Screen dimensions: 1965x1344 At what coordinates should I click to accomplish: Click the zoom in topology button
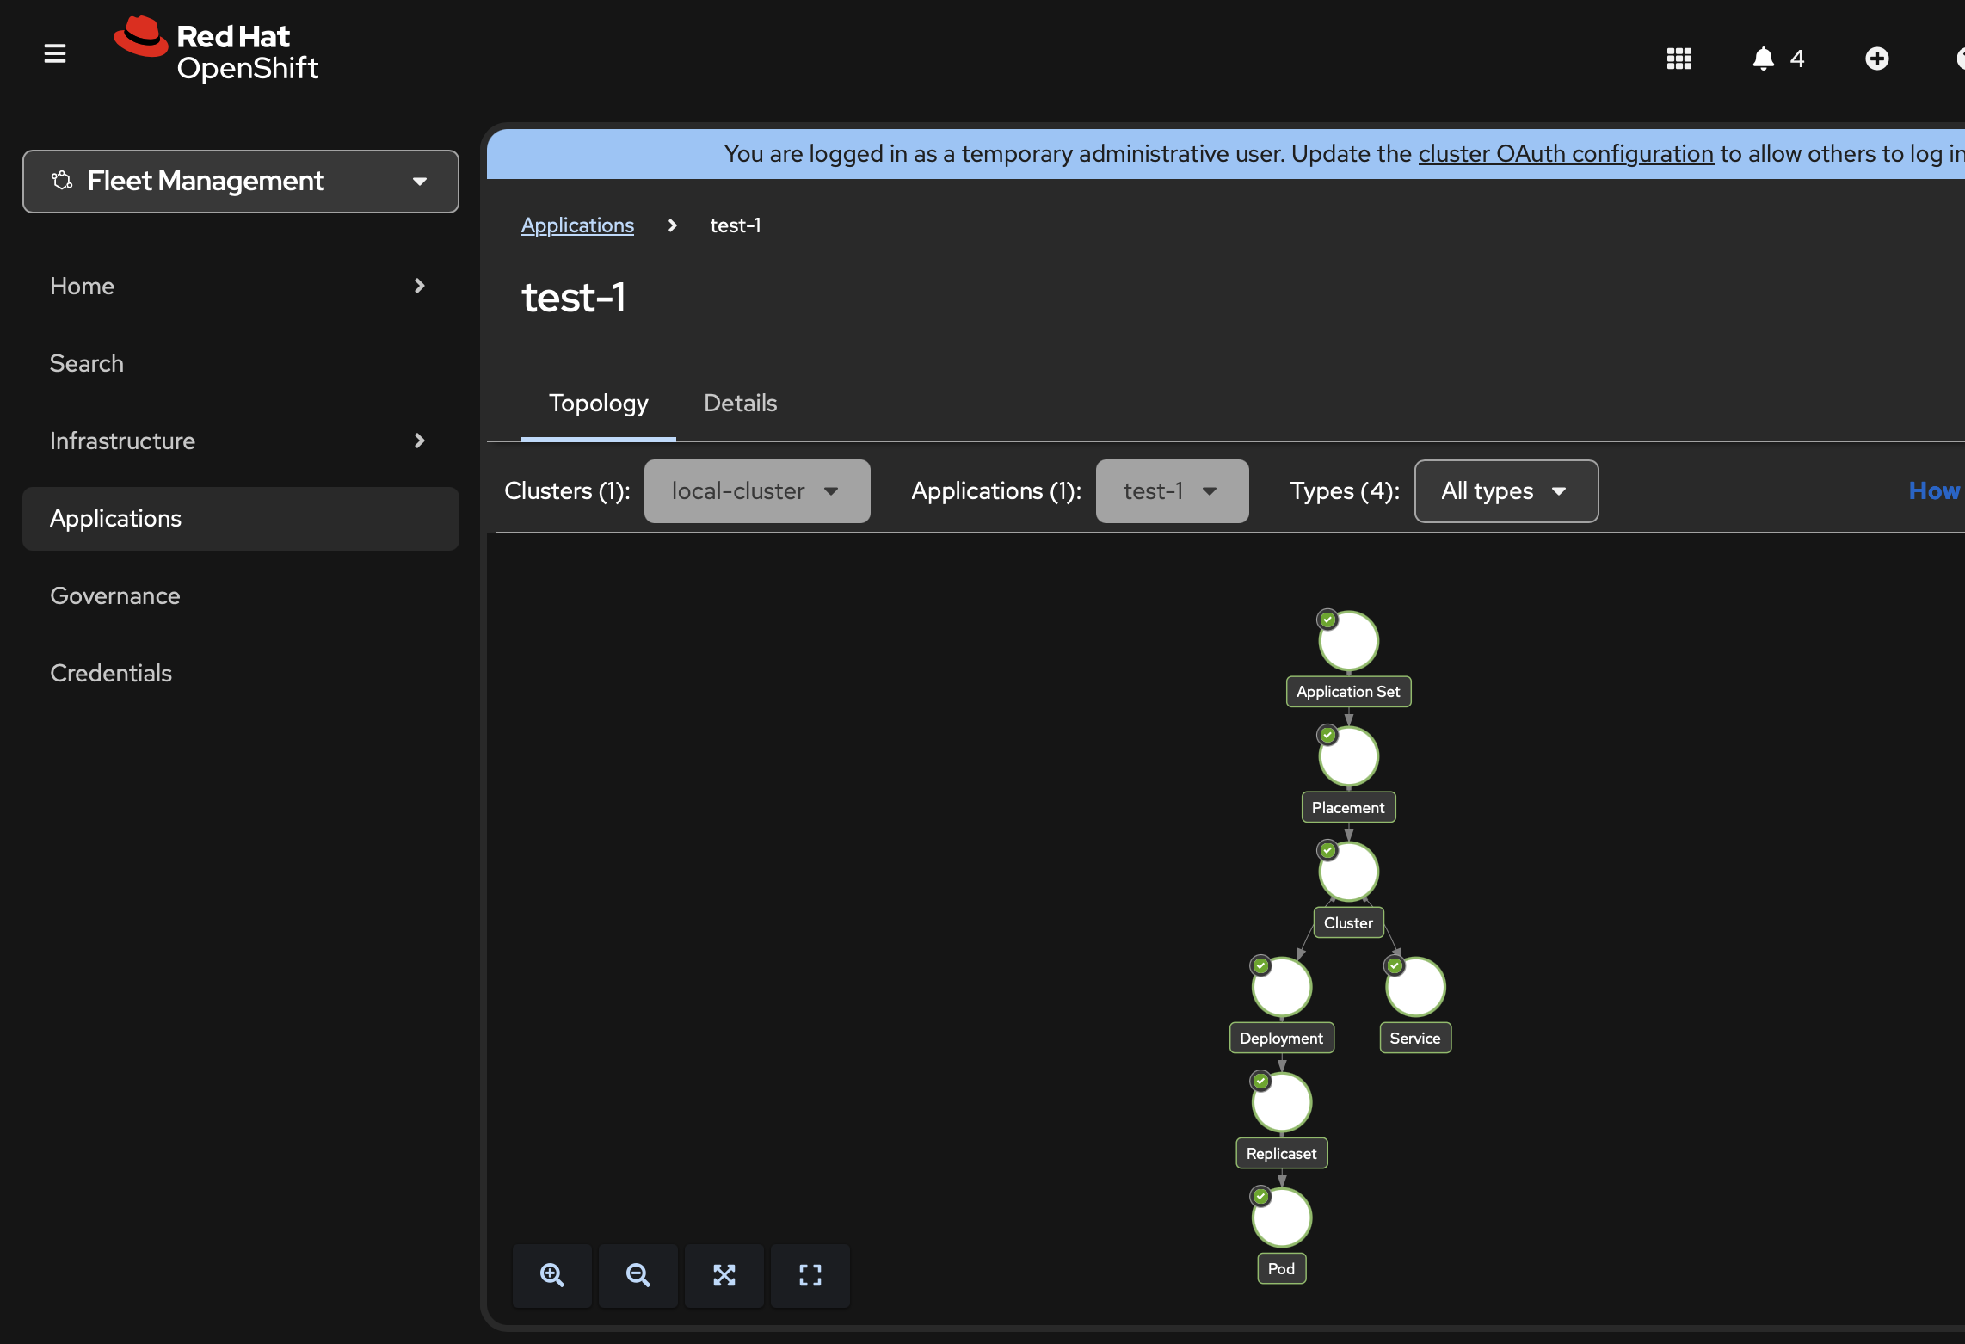[551, 1275]
